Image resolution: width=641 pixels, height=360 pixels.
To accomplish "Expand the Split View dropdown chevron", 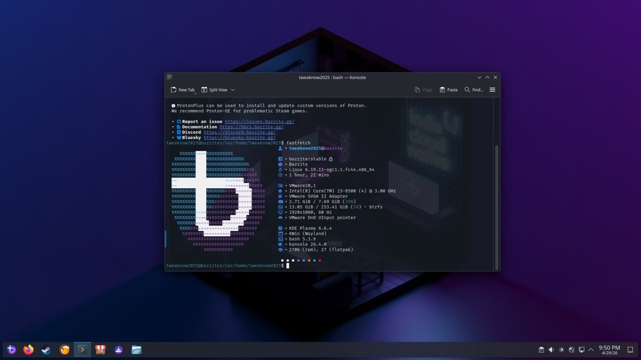I will 231,90.
